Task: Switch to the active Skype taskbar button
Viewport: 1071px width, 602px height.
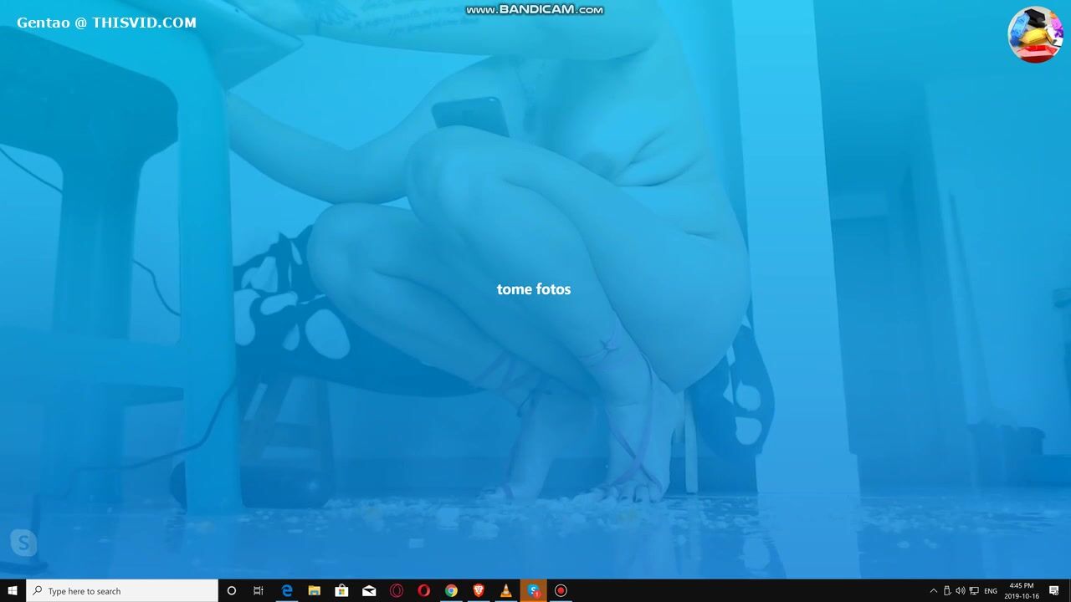Action: pos(533,591)
